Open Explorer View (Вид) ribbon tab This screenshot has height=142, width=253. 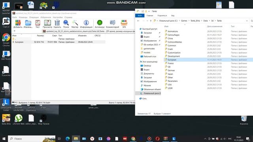click(173, 16)
